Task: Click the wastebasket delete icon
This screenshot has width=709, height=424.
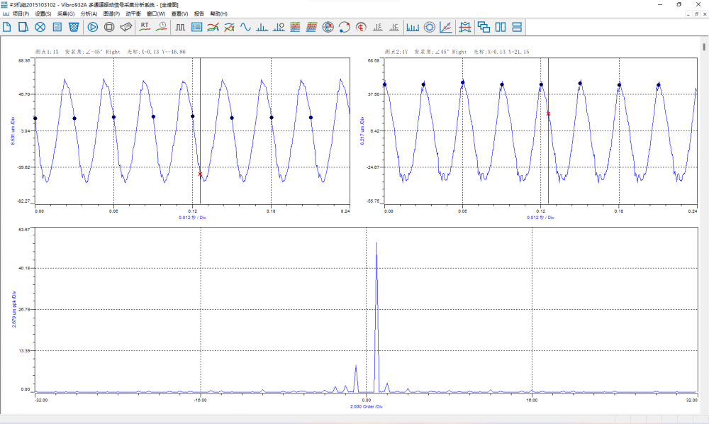Action: 74,27
